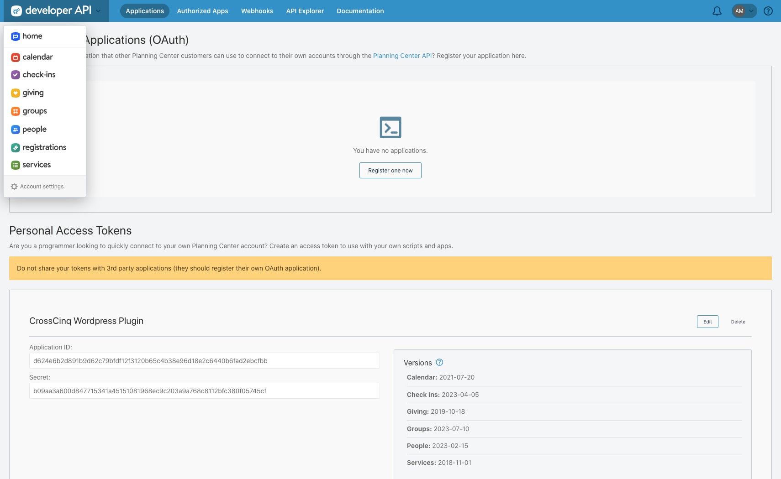
Task: Edit the CrossCinq Wordpress Plugin token
Action: tap(707, 322)
